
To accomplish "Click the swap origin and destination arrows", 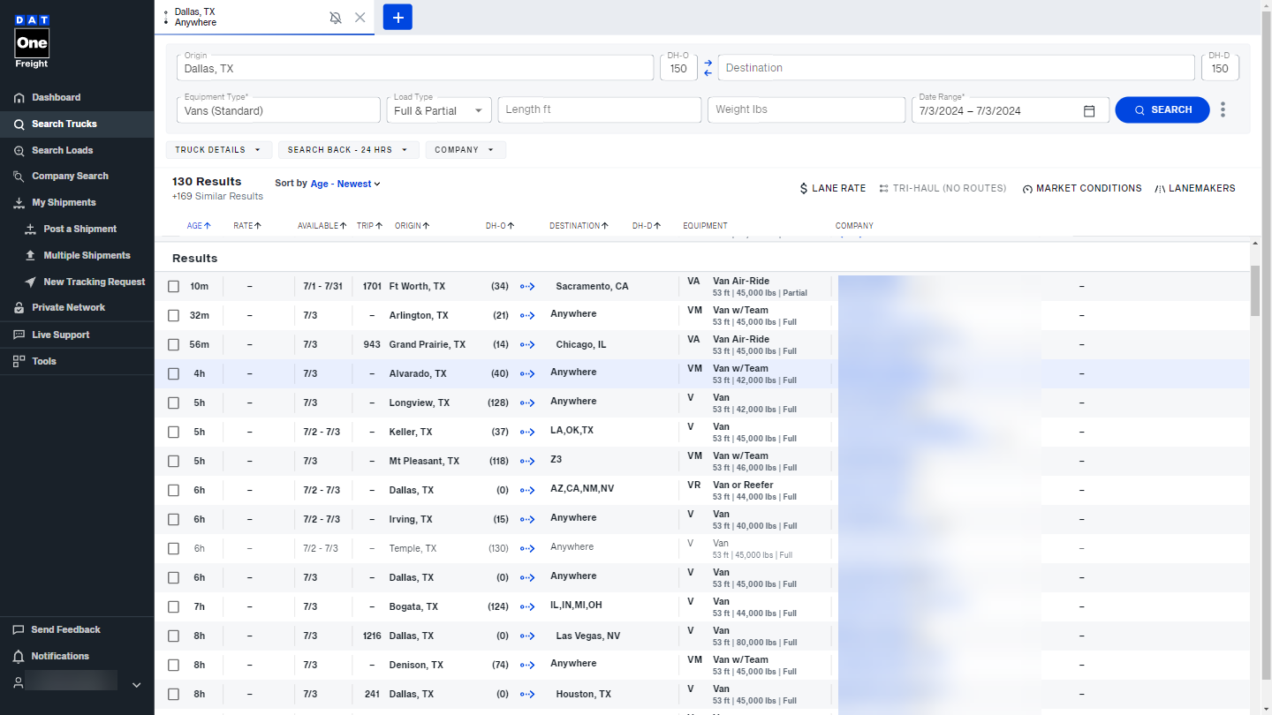I will coord(708,68).
